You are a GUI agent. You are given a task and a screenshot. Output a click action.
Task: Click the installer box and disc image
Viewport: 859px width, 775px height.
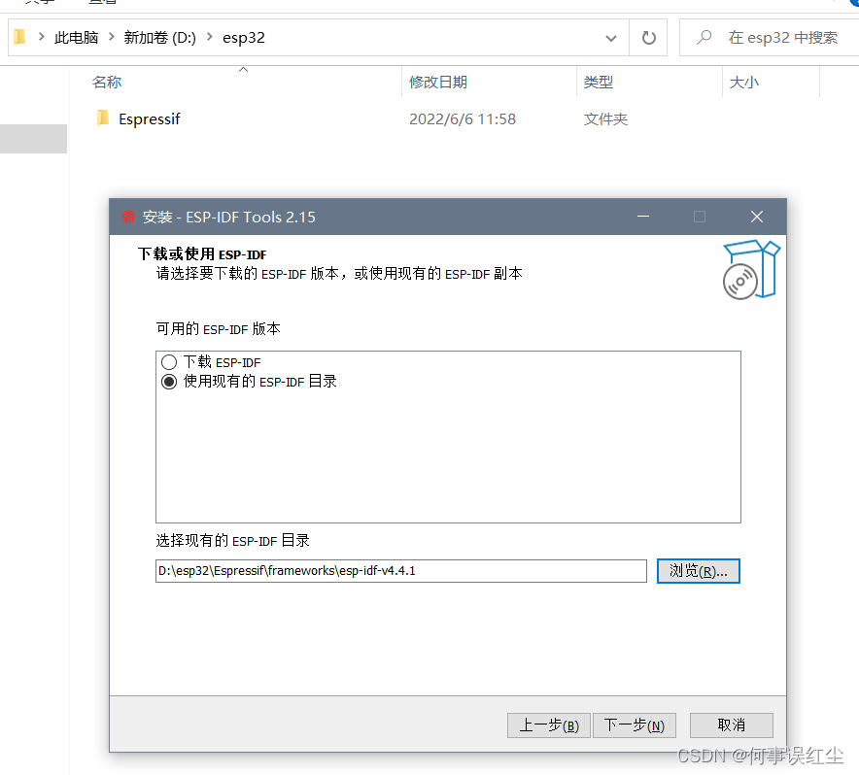click(x=751, y=269)
